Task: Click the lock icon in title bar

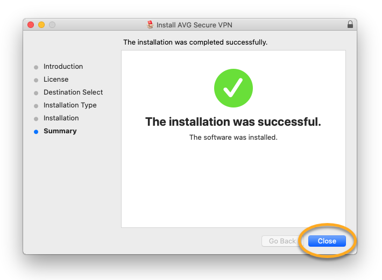Action: coord(350,24)
